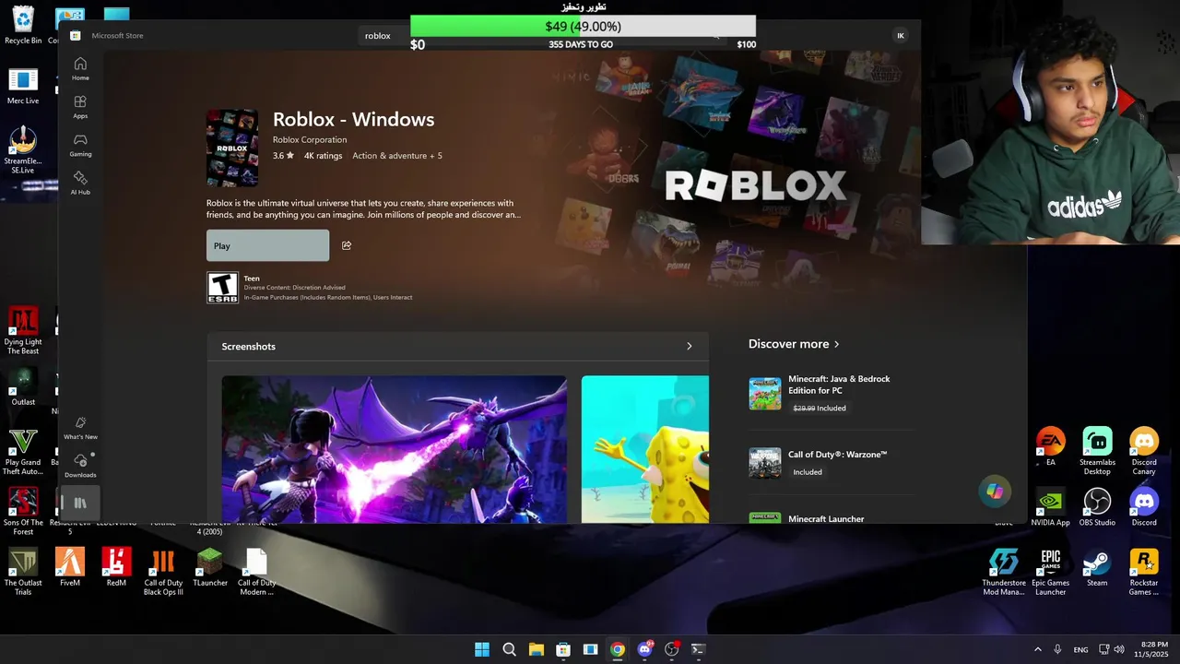Open the Apps section in the sidebar
Screen dimensions: 1180x664
[x=80, y=107]
